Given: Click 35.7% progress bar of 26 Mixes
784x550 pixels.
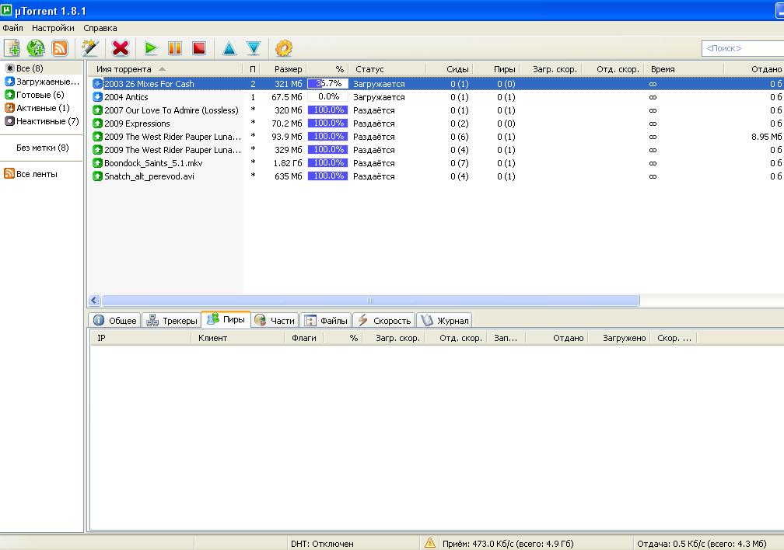Looking at the screenshot, I should tap(327, 83).
